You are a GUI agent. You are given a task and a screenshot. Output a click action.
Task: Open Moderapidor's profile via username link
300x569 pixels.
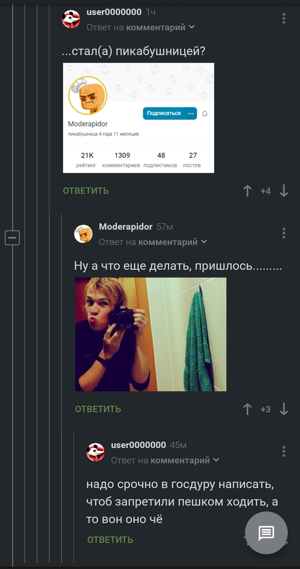pos(126,227)
